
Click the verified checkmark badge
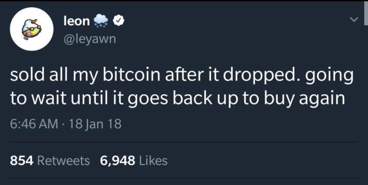coord(119,22)
